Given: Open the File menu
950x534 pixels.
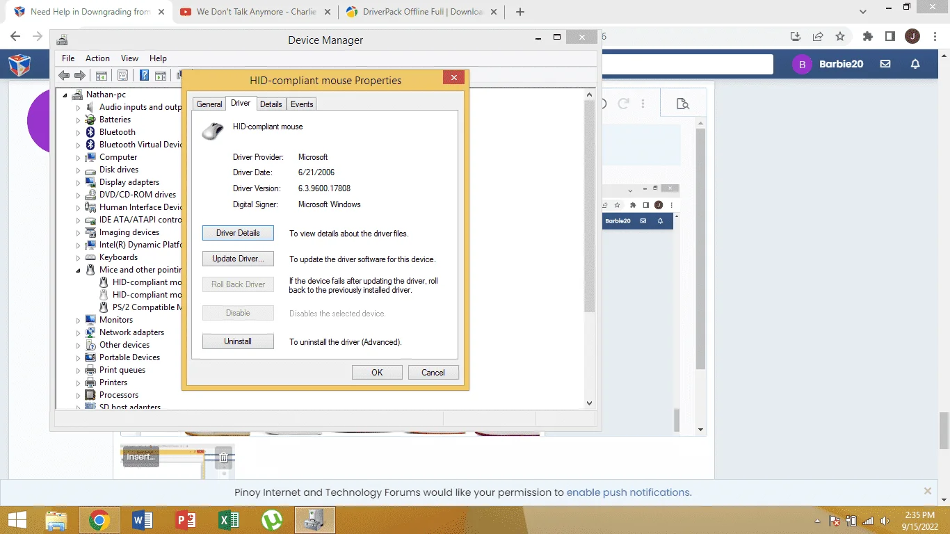Looking at the screenshot, I should pos(68,58).
